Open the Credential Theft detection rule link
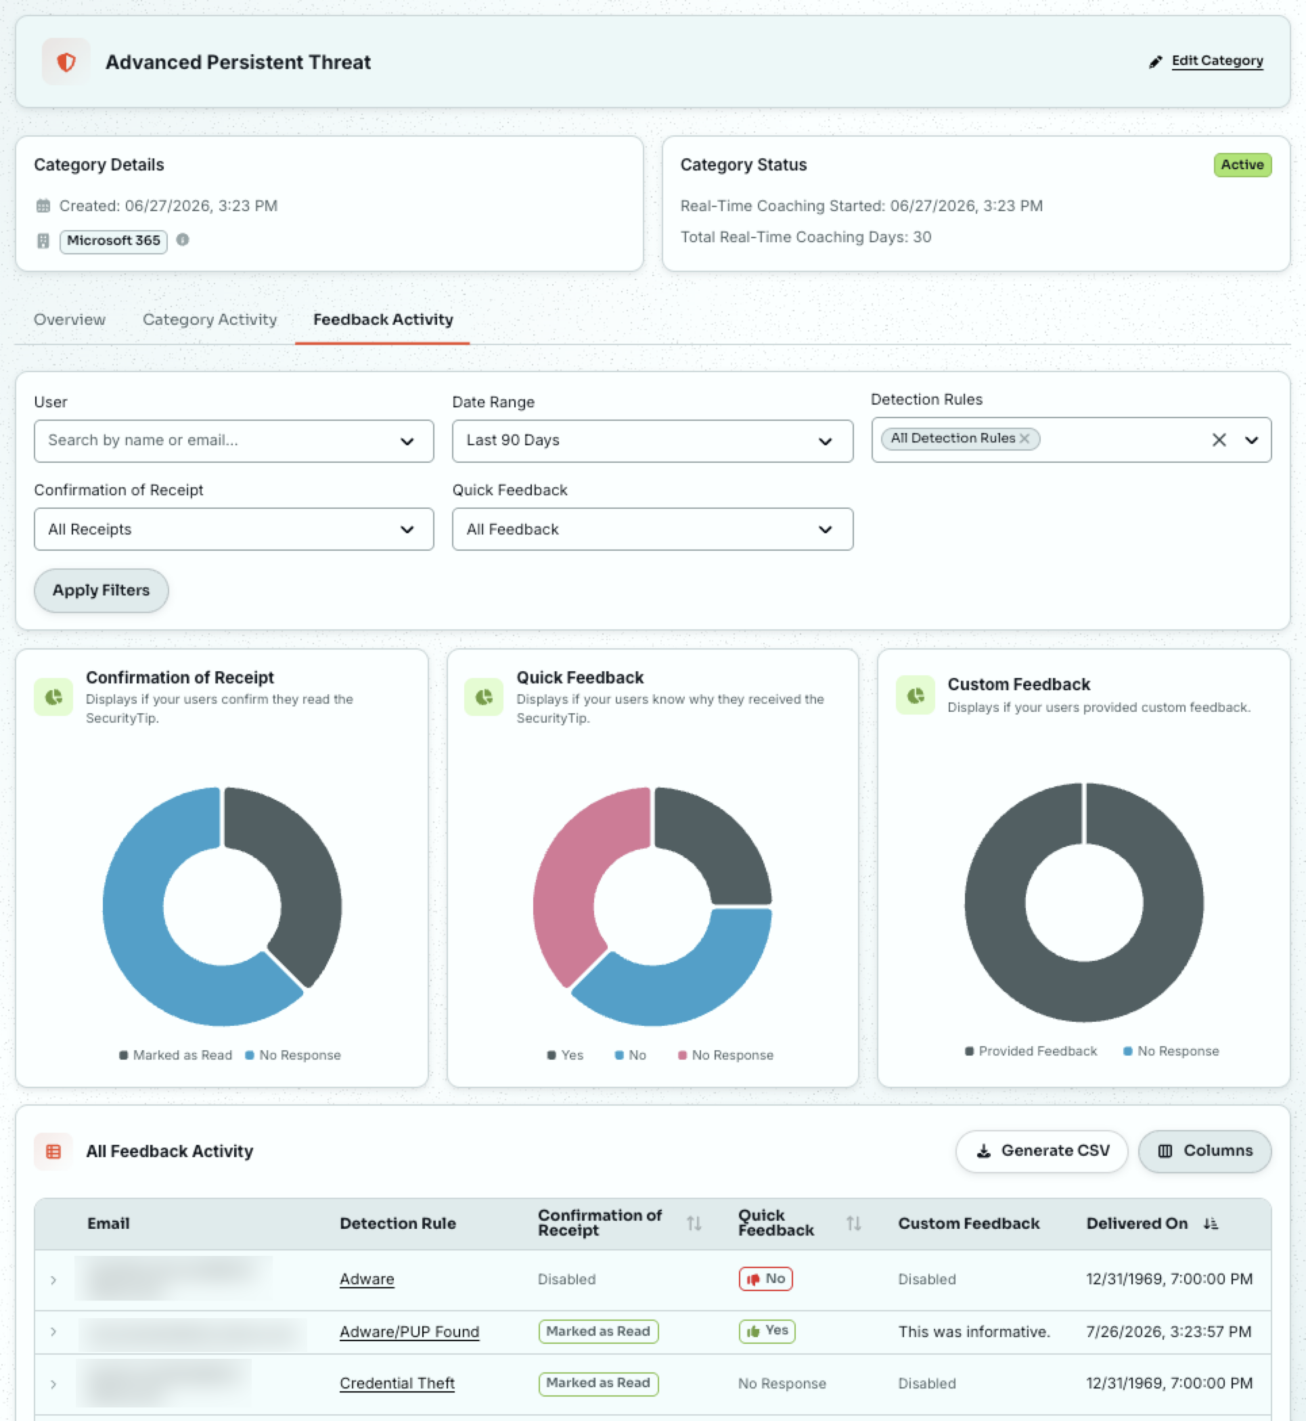Screen dimensions: 1306x1421 [x=397, y=1383]
